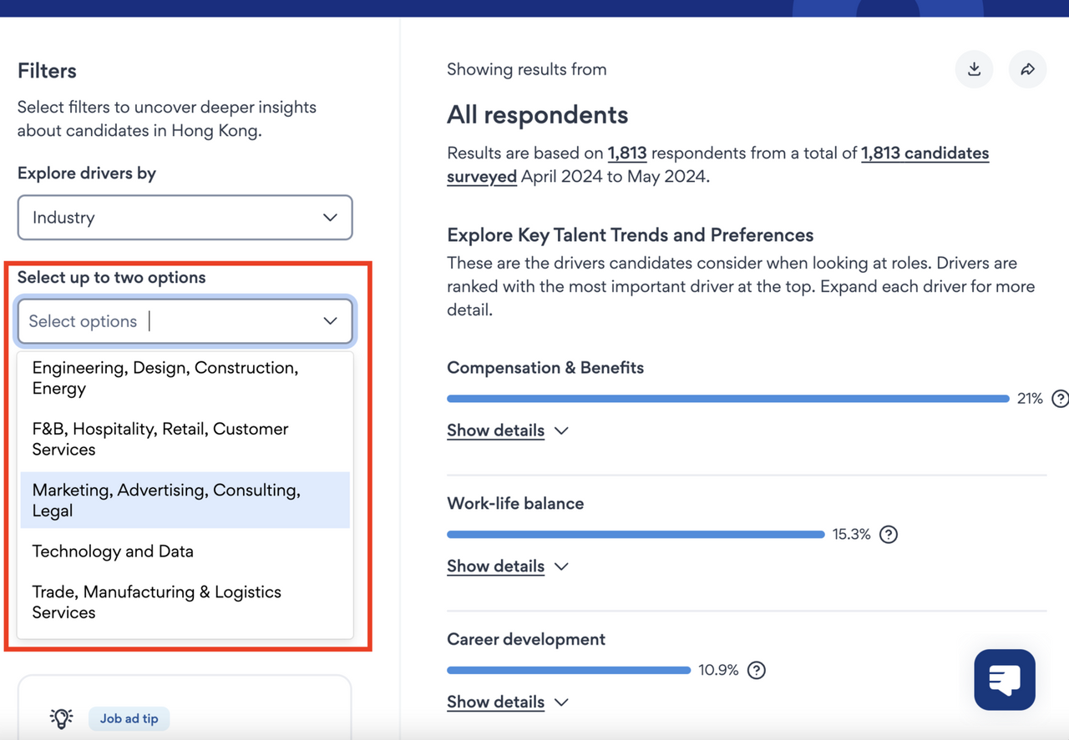Click the lightbulb Job ad tip icon

pyautogui.click(x=61, y=718)
